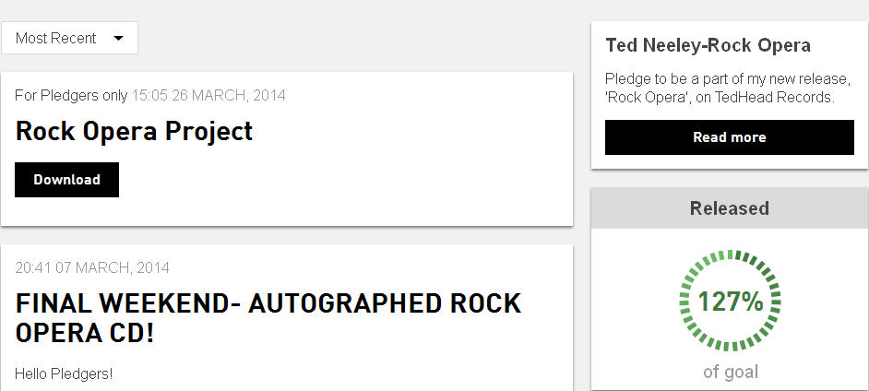869x391 pixels.
Task: Click the For Pledgers only label
Action: point(71,95)
